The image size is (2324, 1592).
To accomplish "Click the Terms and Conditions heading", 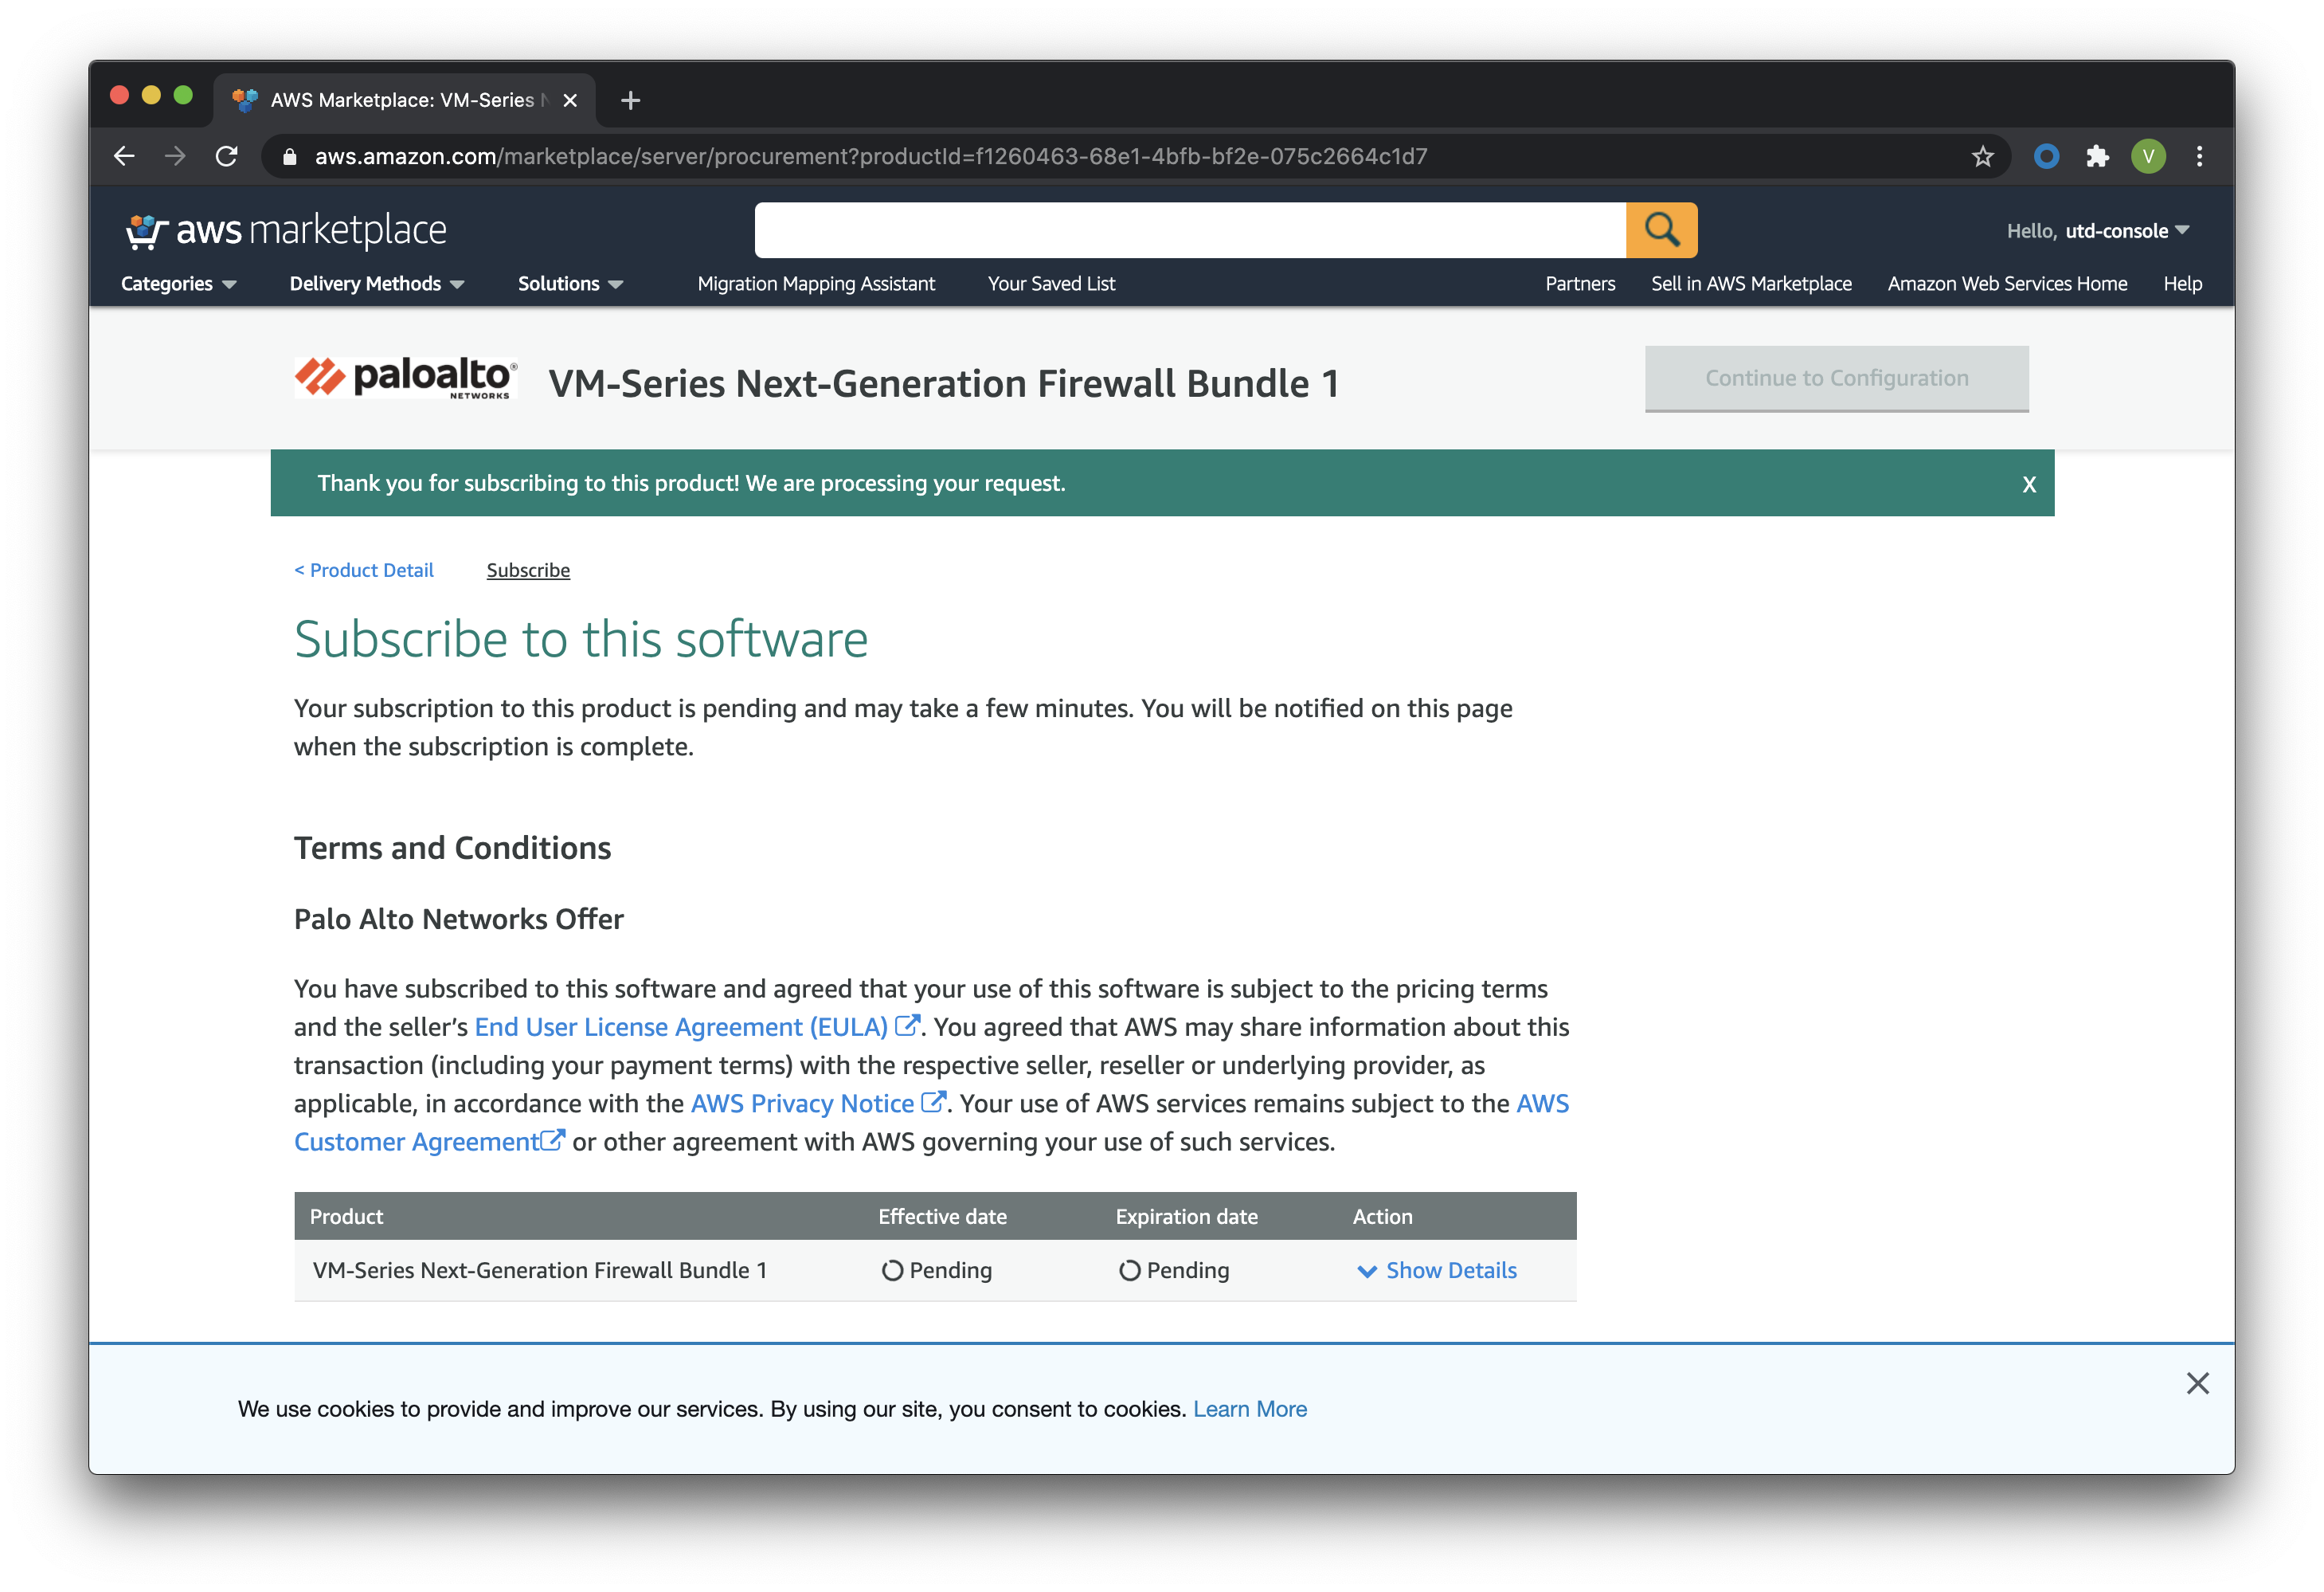I will tap(452, 849).
